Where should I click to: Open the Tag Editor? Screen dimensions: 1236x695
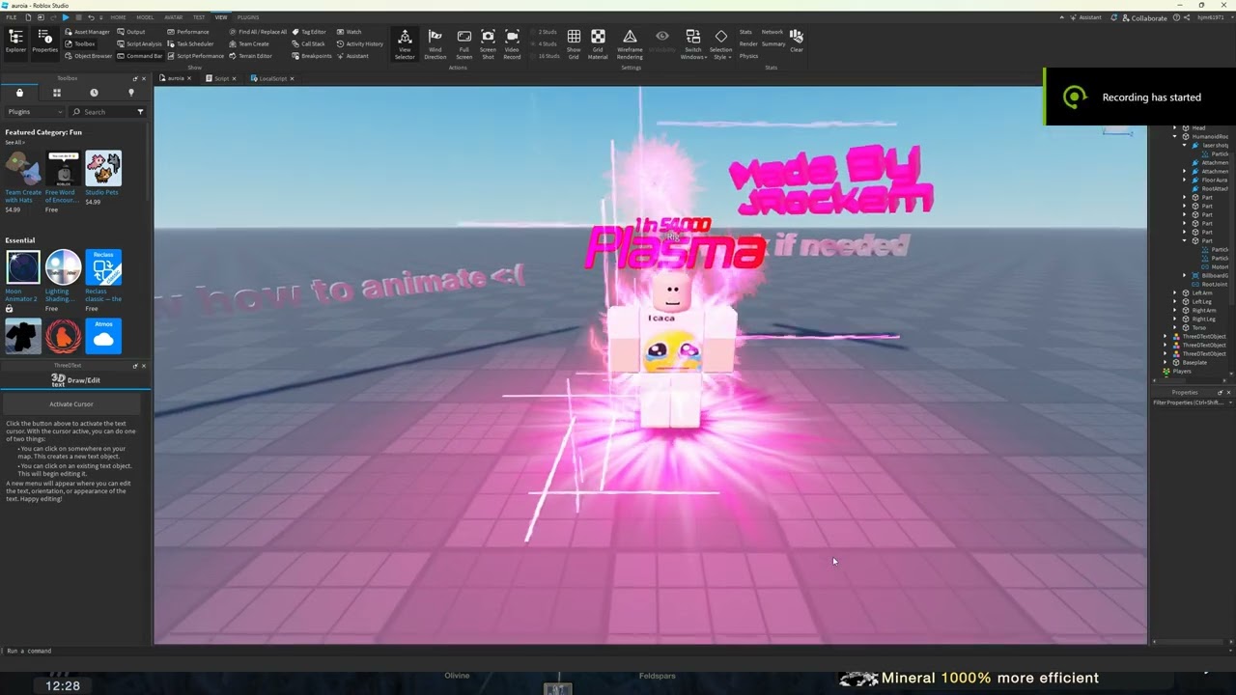coord(309,32)
